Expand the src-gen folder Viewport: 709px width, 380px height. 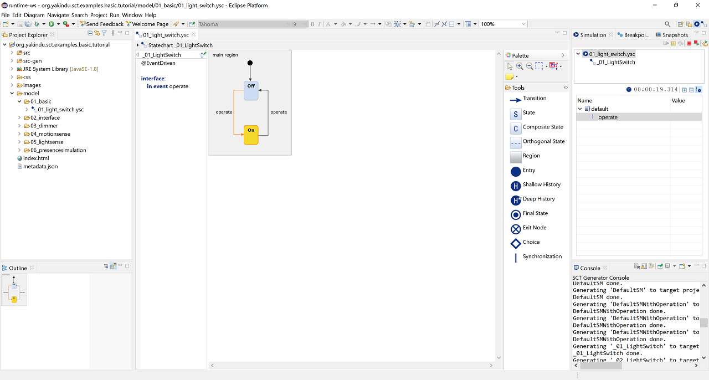pyautogui.click(x=12, y=61)
